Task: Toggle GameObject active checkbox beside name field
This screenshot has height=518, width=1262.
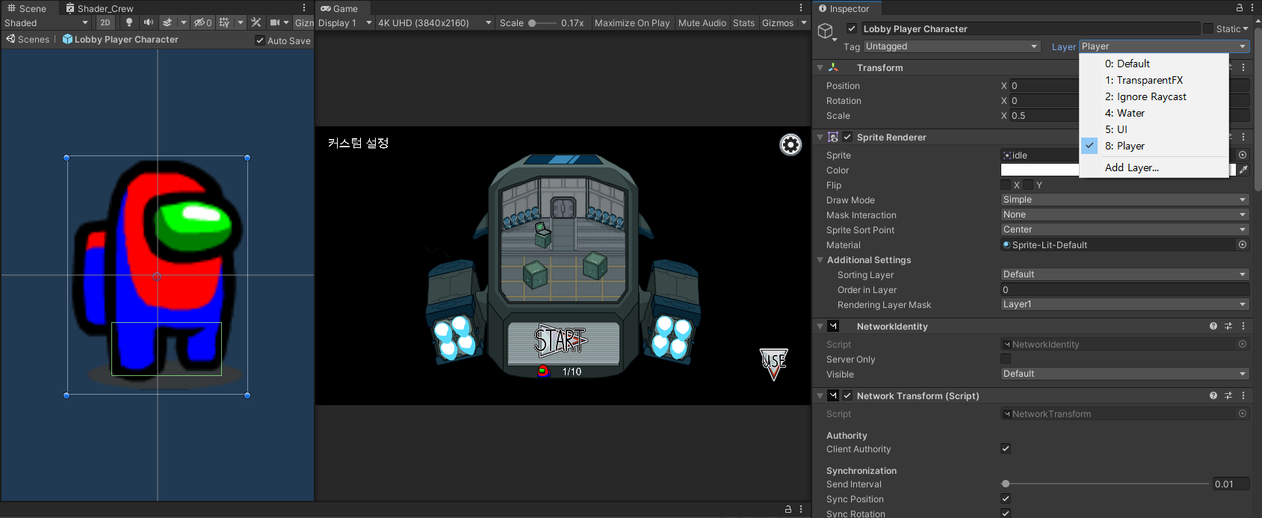Action: 852,28
